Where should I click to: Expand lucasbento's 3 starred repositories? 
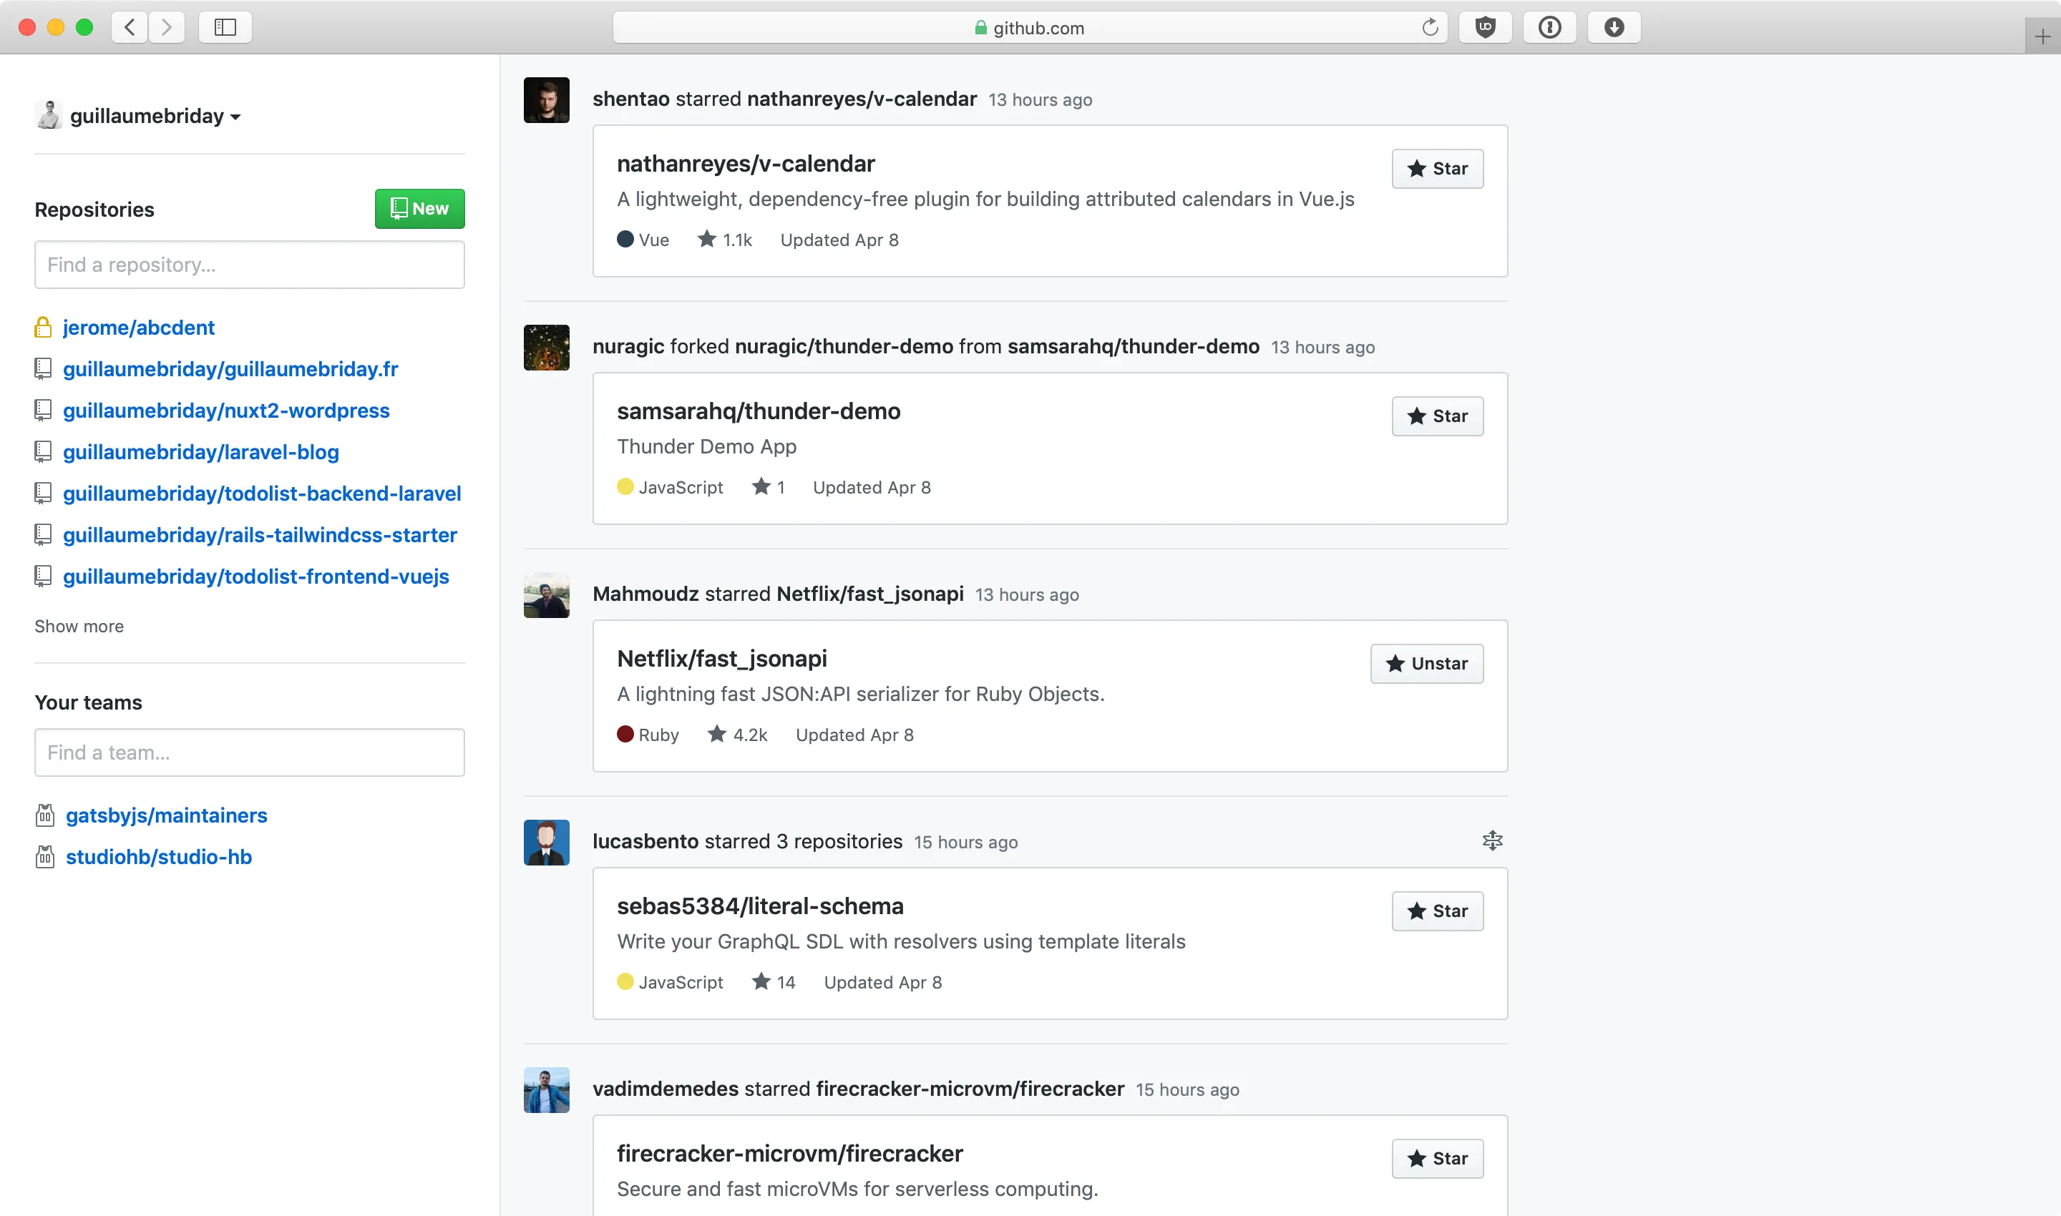1492,840
